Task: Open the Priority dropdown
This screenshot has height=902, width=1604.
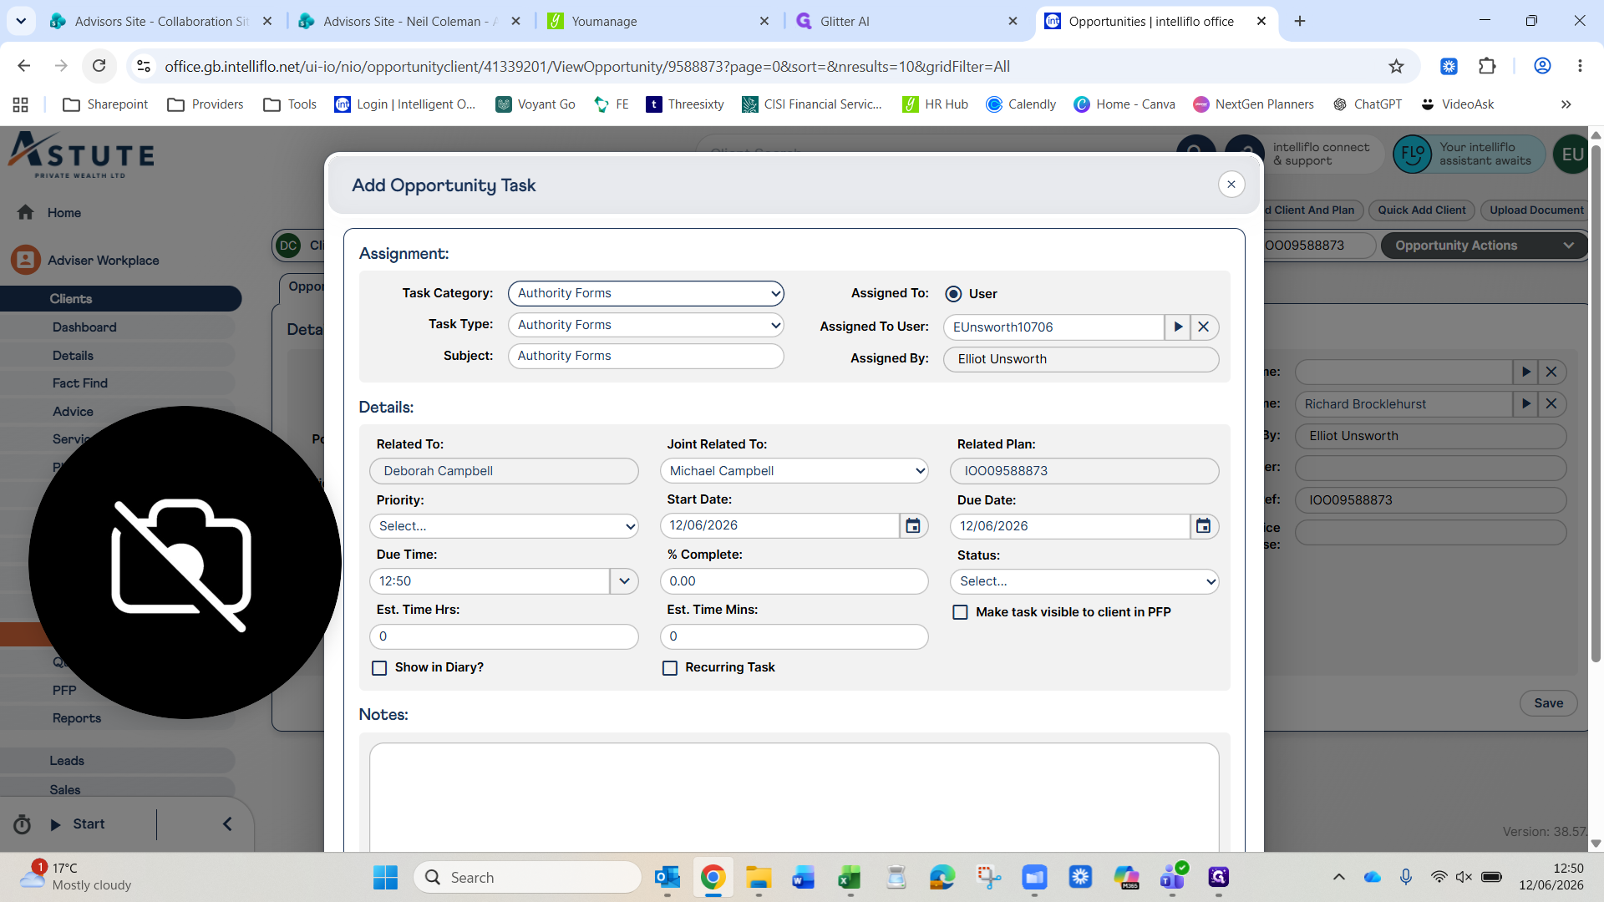Action: (504, 526)
